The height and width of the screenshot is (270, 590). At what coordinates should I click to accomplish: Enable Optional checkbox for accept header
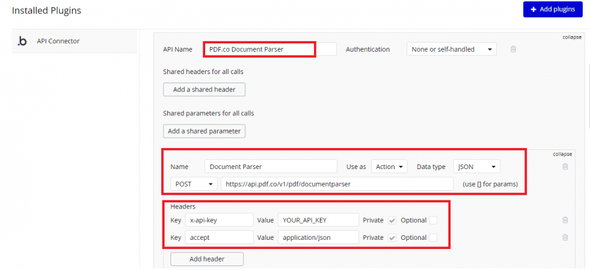coord(433,237)
